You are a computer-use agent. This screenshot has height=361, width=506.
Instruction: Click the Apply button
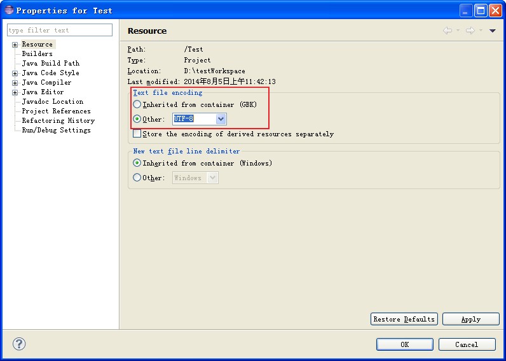pyautogui.click(x=471, y=319)
